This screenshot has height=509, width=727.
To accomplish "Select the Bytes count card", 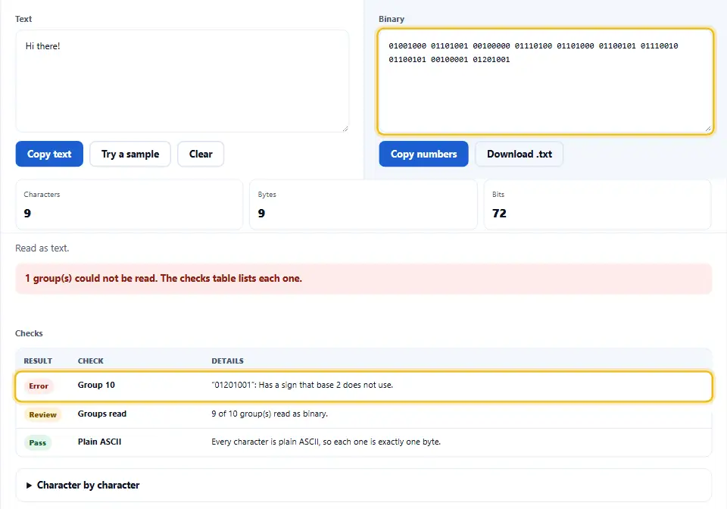I will coord(363,205).
